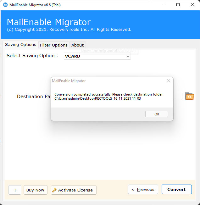Image resolution: width=200 pixels, height=205 pixels.
Task: Click the destination folder path text in dialog
Action: click(x=98, y=98)
